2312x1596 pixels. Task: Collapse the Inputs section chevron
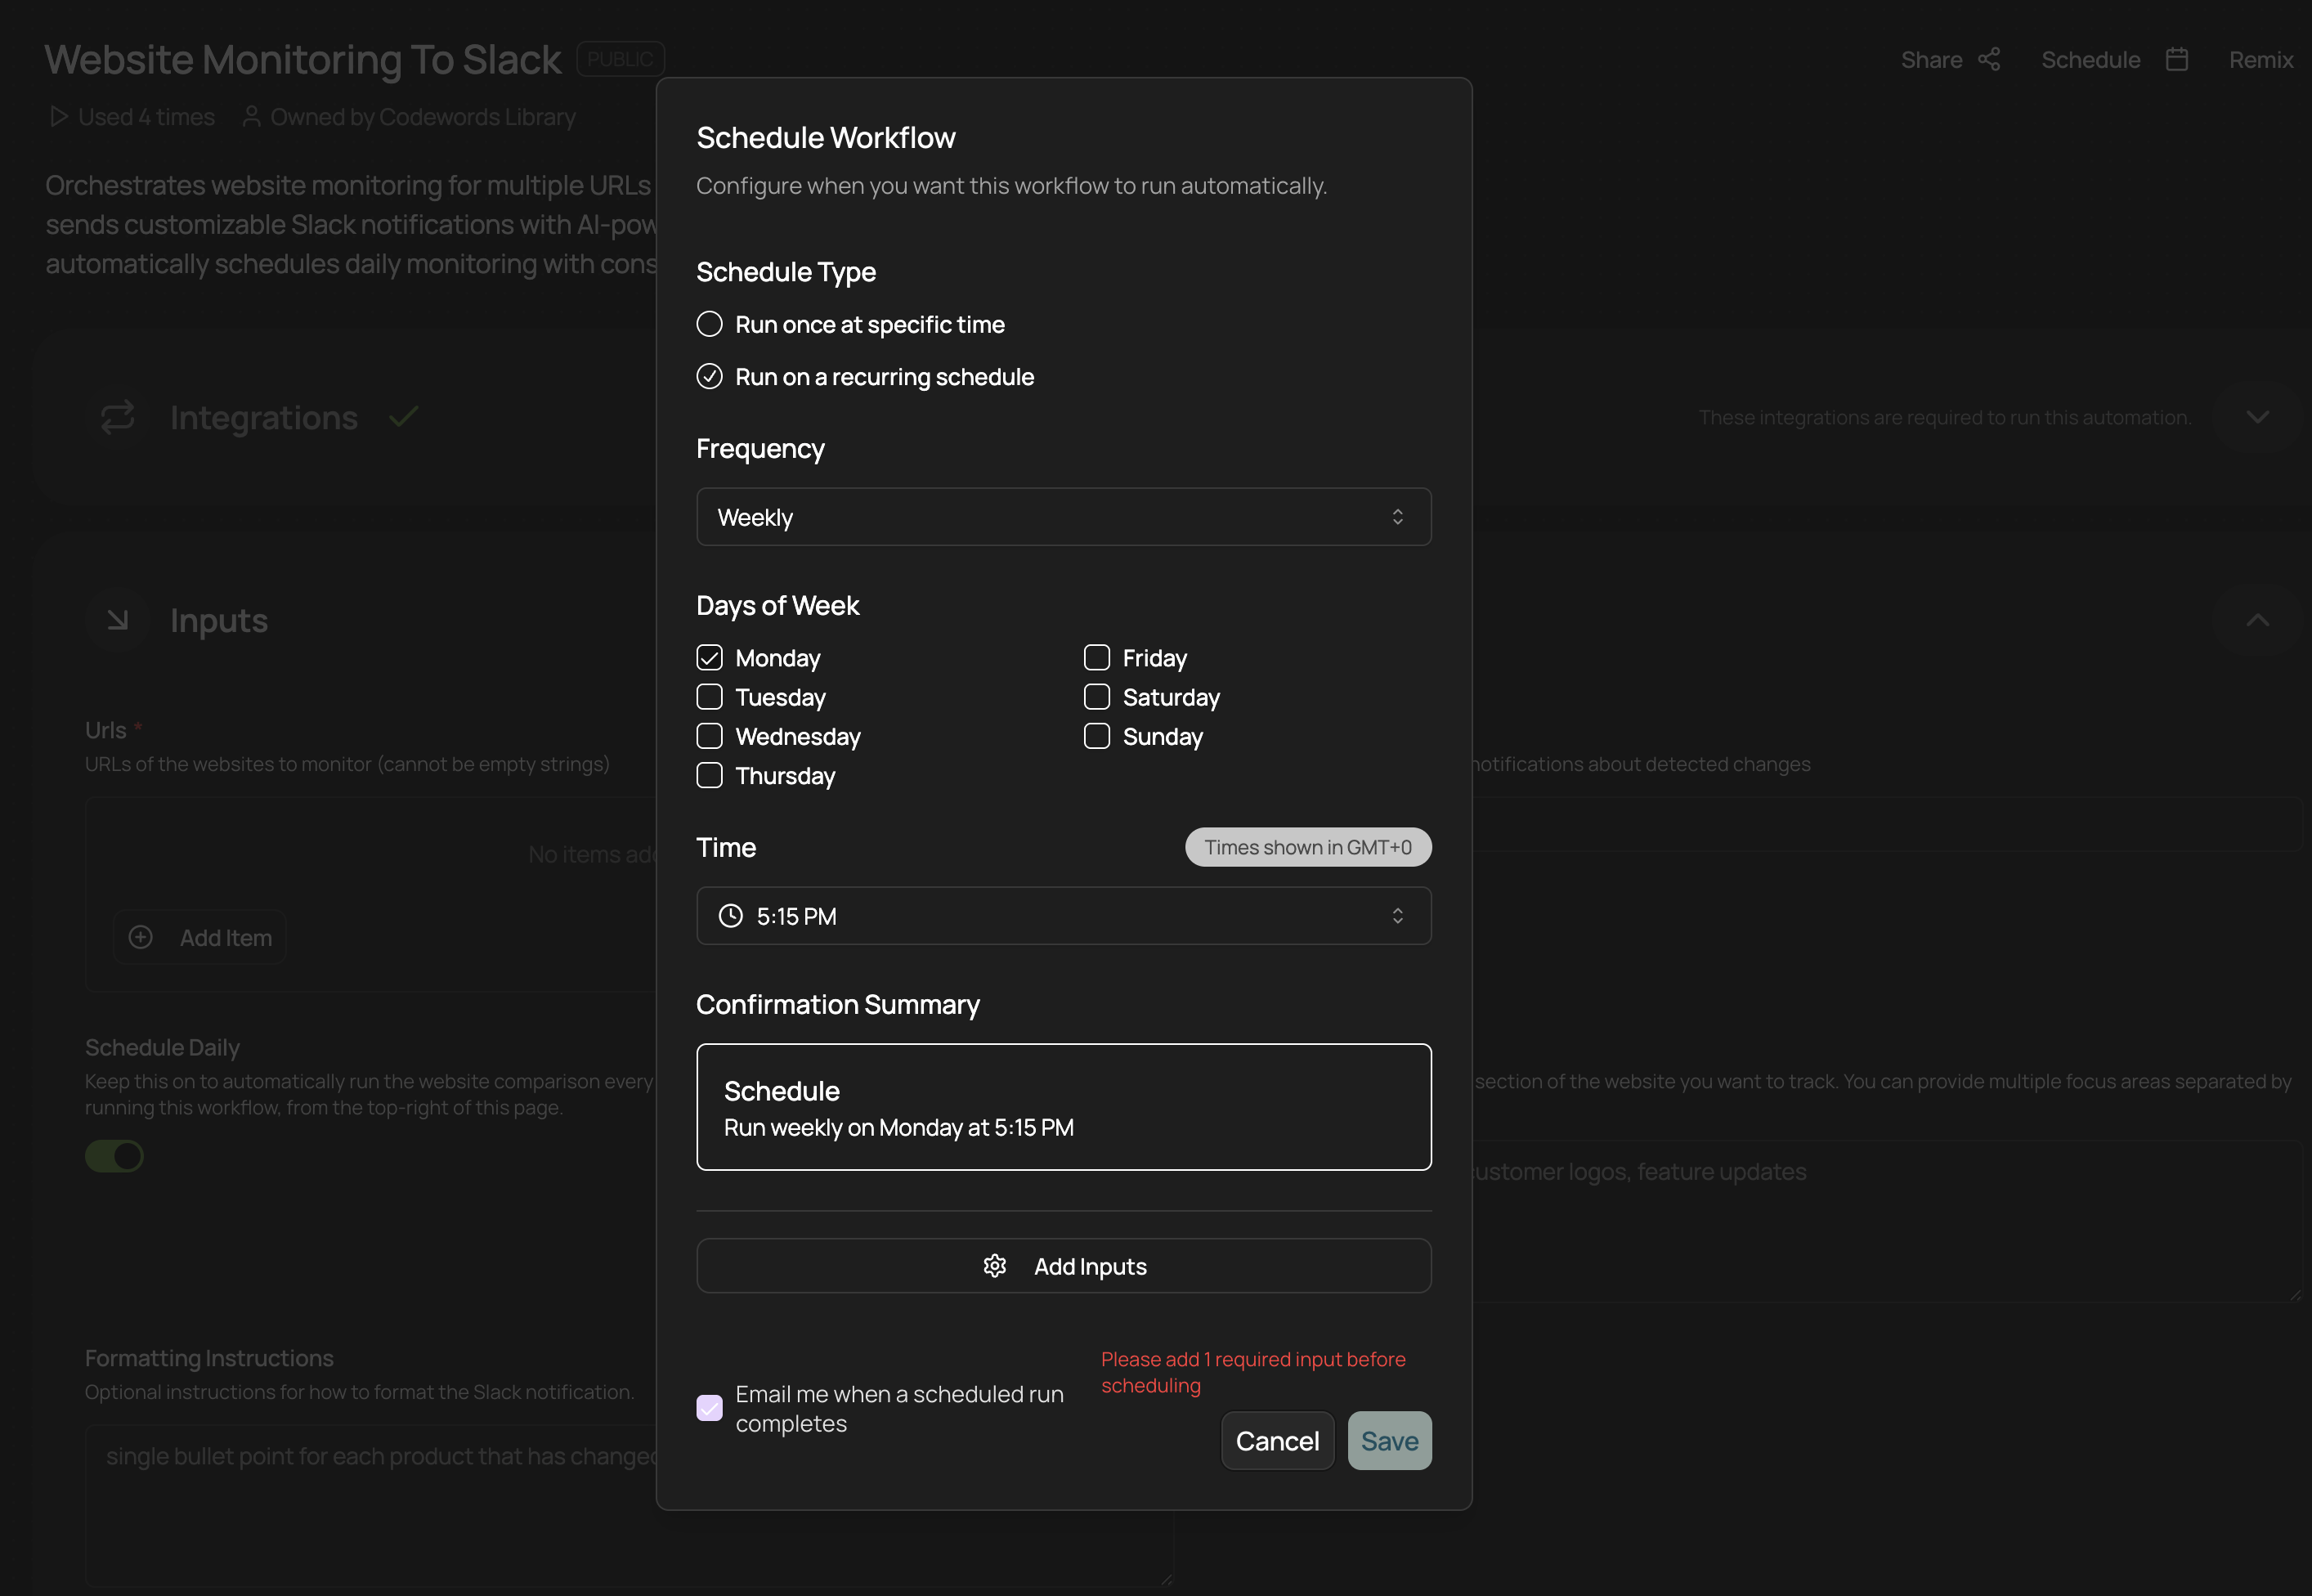pyautogui.click(x=2257, y=620)
